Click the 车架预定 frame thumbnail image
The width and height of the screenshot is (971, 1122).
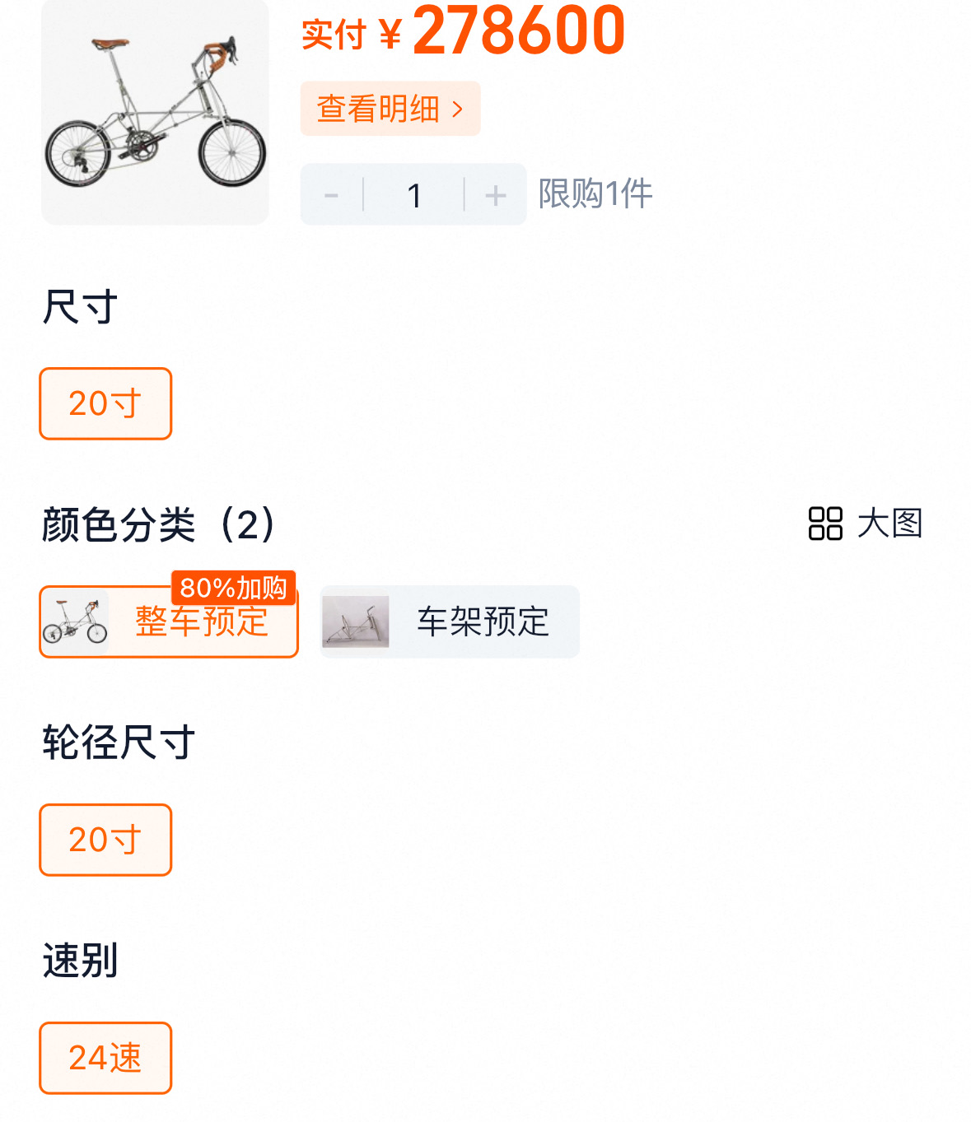(x=355, y=622)
